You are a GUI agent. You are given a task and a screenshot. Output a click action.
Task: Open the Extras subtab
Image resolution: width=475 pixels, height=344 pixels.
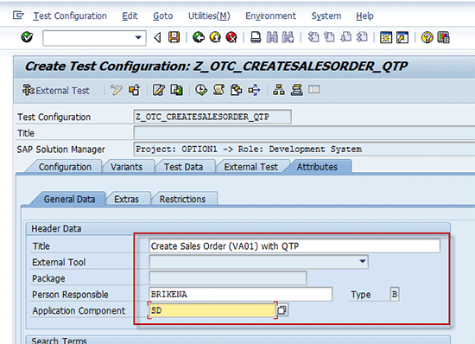(127, 199)
